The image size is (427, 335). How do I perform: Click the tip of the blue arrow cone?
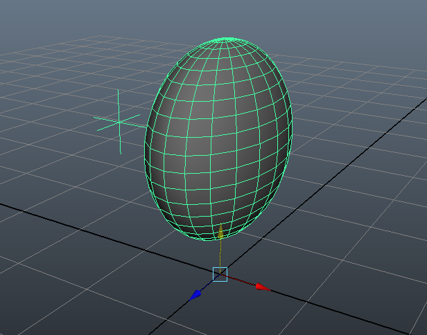190,298
